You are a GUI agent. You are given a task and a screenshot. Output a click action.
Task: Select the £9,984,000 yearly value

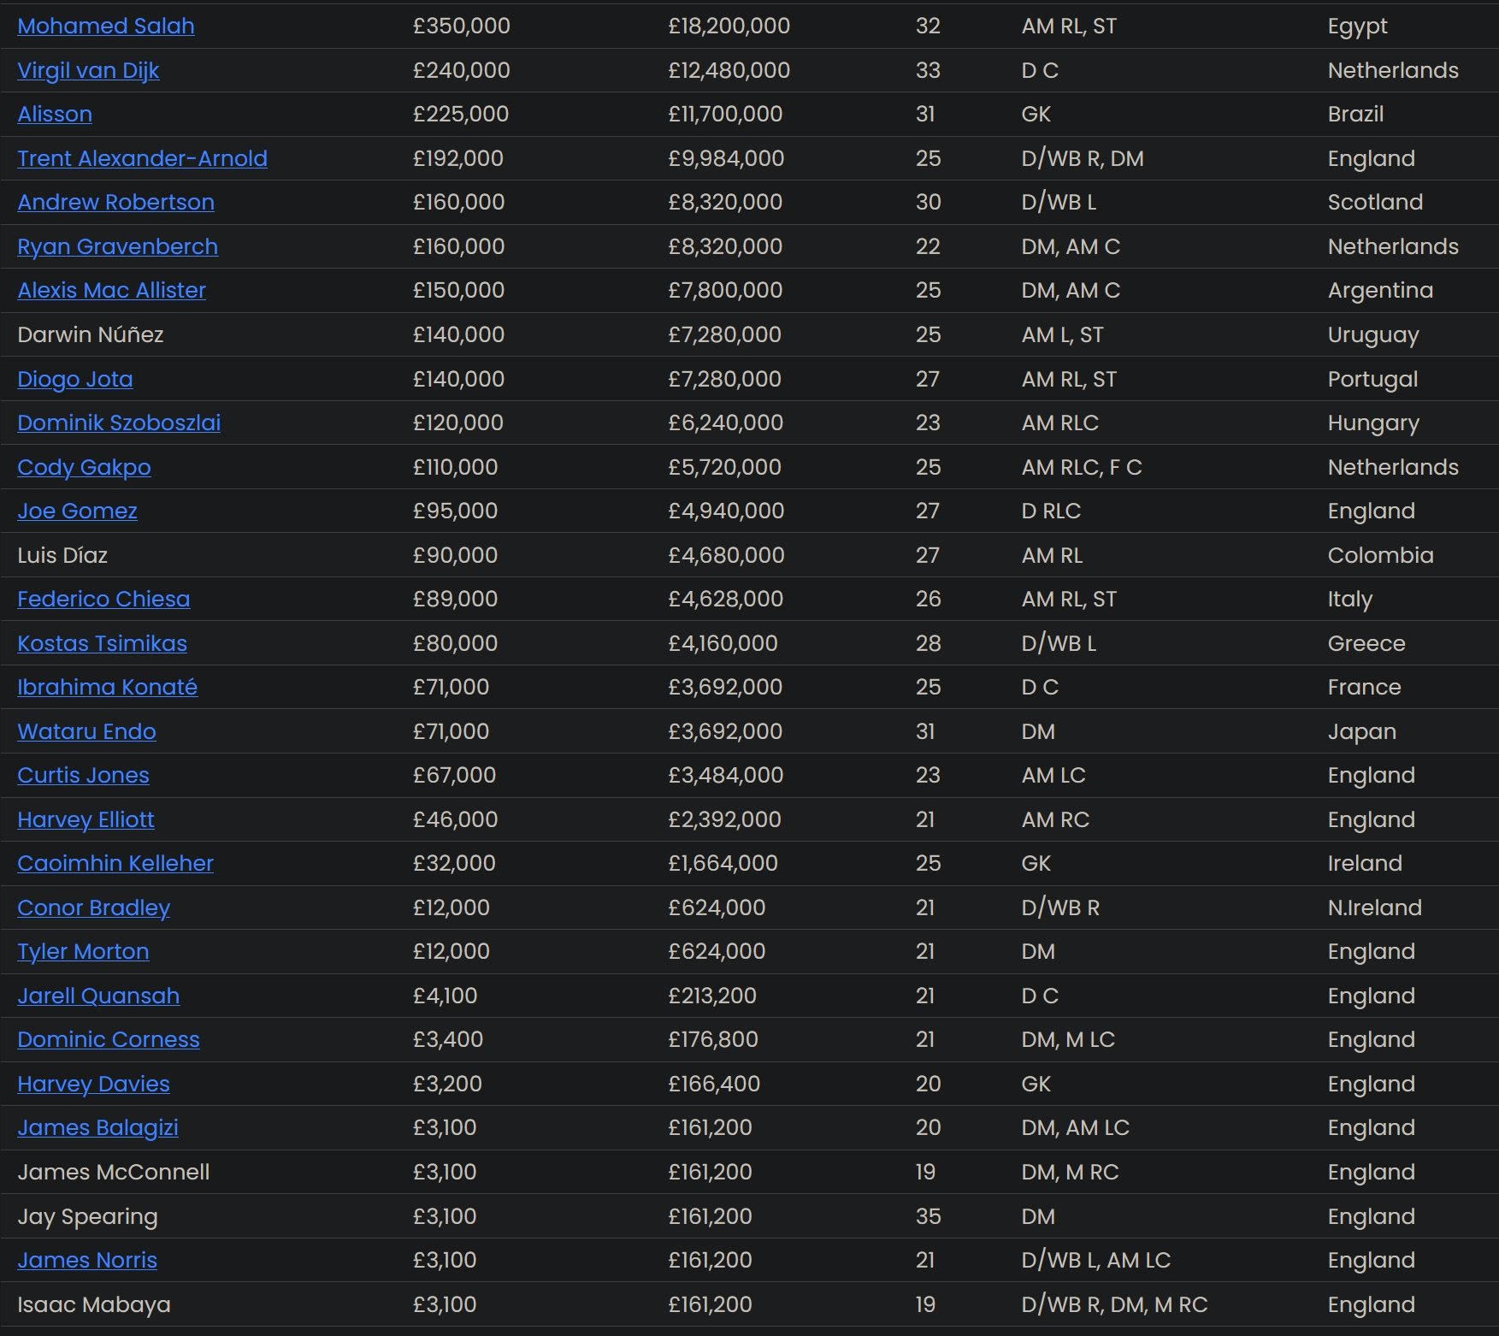click(x=726, y=158)
